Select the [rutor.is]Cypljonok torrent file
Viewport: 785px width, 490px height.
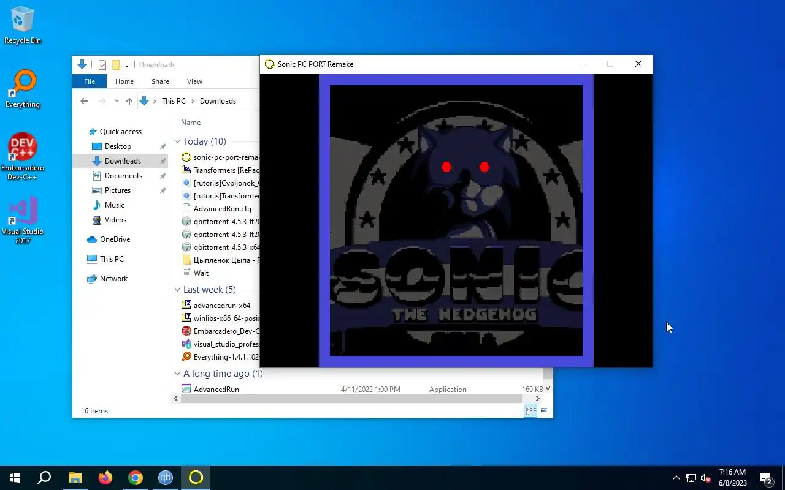220,183
